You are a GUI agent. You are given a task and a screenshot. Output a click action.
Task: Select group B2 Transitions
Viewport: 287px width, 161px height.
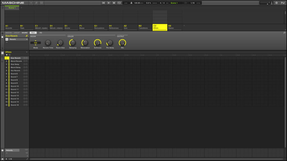(x=145, y=27)
